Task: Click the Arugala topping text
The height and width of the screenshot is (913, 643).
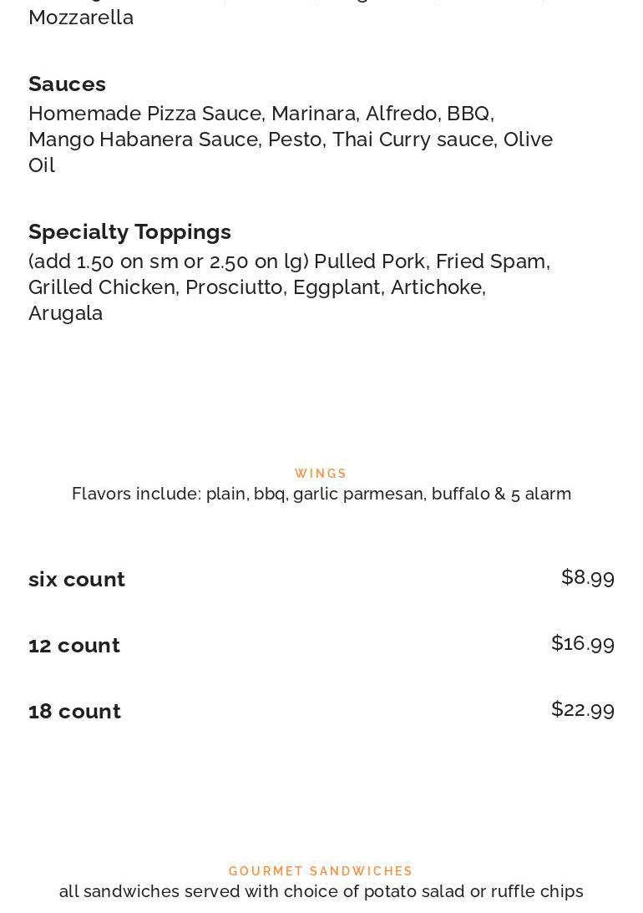Action: 65,312
